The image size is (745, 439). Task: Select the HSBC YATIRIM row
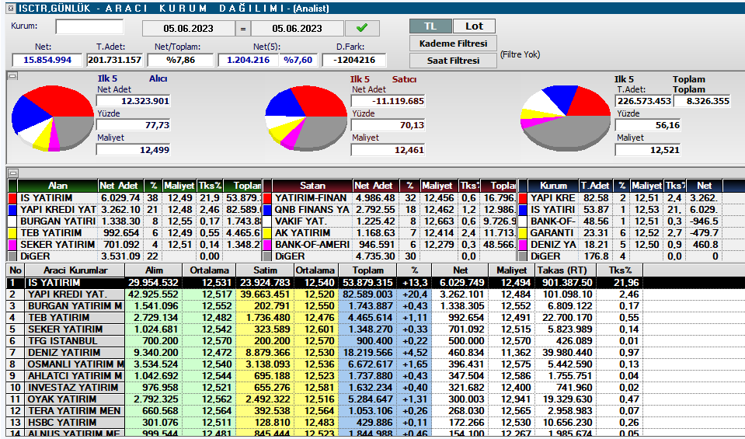pos(375,423)
